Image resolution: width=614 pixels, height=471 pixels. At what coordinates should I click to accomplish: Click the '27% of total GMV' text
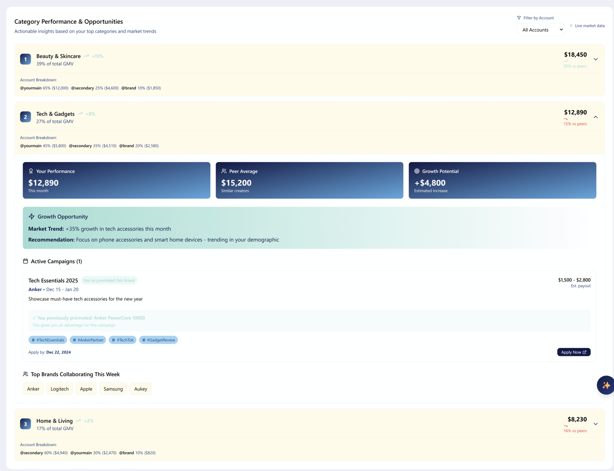click(55, 121)
